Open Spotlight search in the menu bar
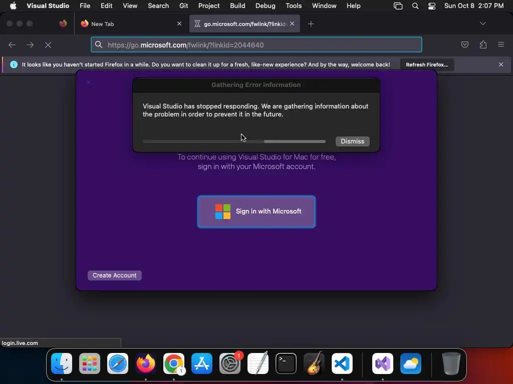This screenshot has height=384, width=513. coord(415,6)
